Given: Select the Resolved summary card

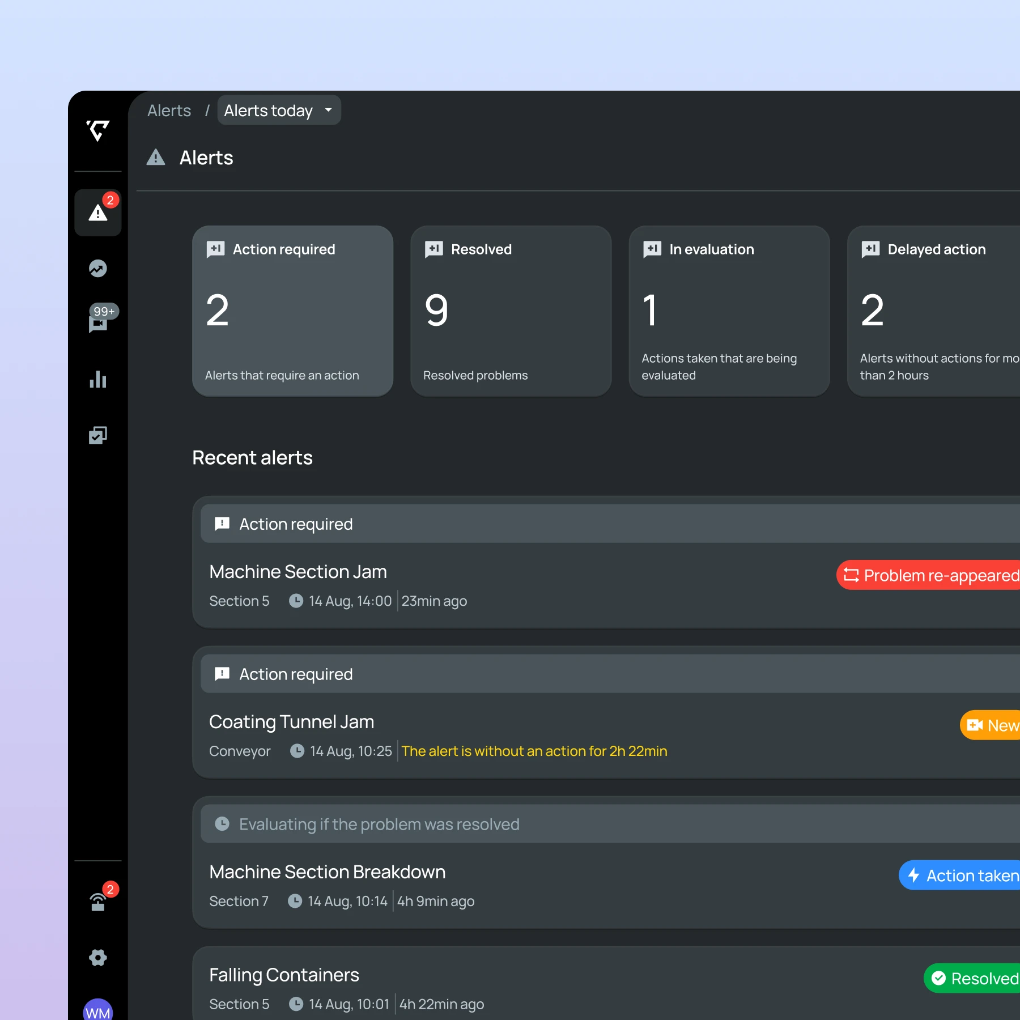Looking at the screenshot, I should coord(511,311).
